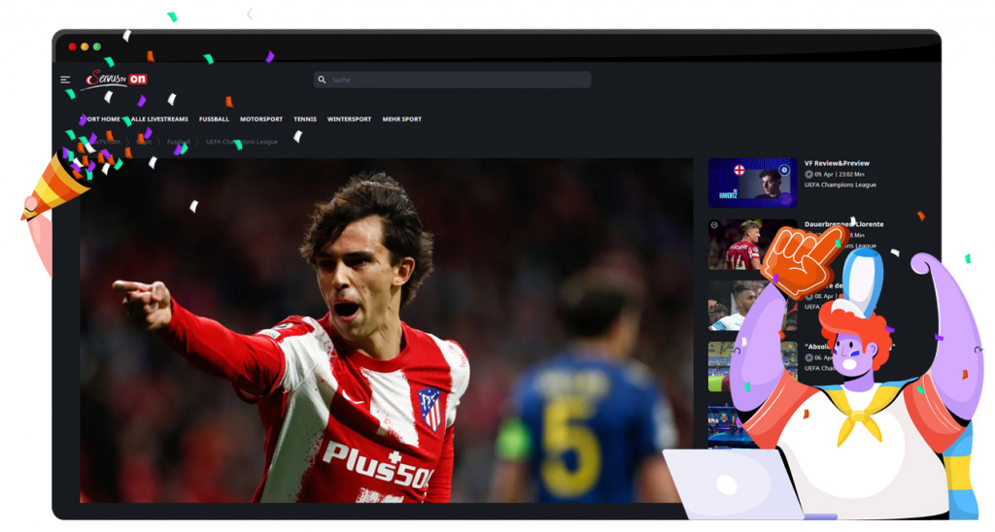
Task: Click the play icon next to 06. Apr
Action: pyautogui.click(x=808, y=358)
